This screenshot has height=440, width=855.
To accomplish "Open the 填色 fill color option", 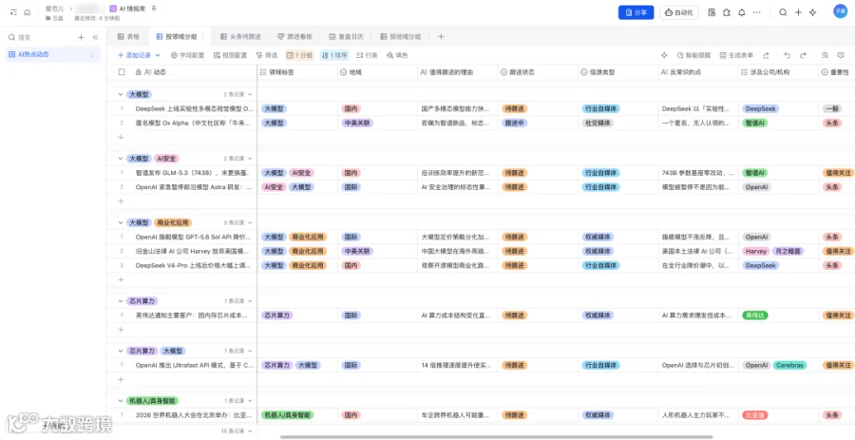I will 397,55.
